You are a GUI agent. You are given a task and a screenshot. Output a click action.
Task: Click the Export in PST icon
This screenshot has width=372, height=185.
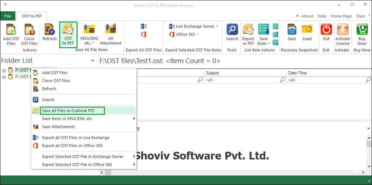click(248, 29)
